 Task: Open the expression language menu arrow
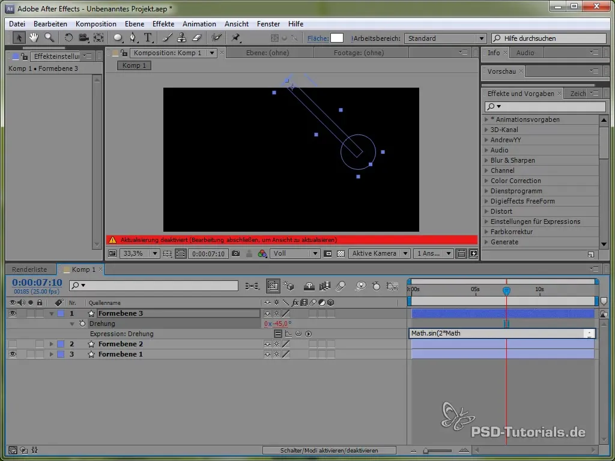309,334
